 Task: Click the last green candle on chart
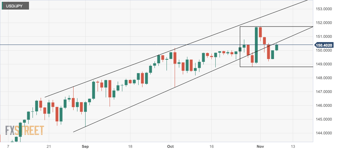coord(277,47)
